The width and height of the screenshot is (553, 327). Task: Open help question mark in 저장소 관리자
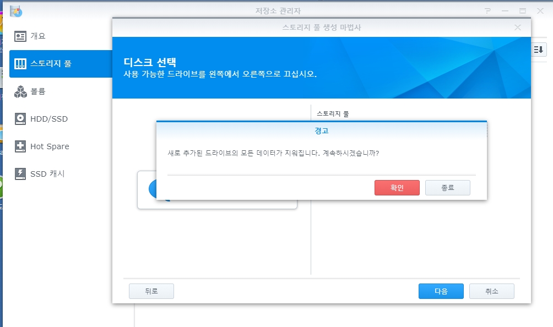tap(488, 11)
